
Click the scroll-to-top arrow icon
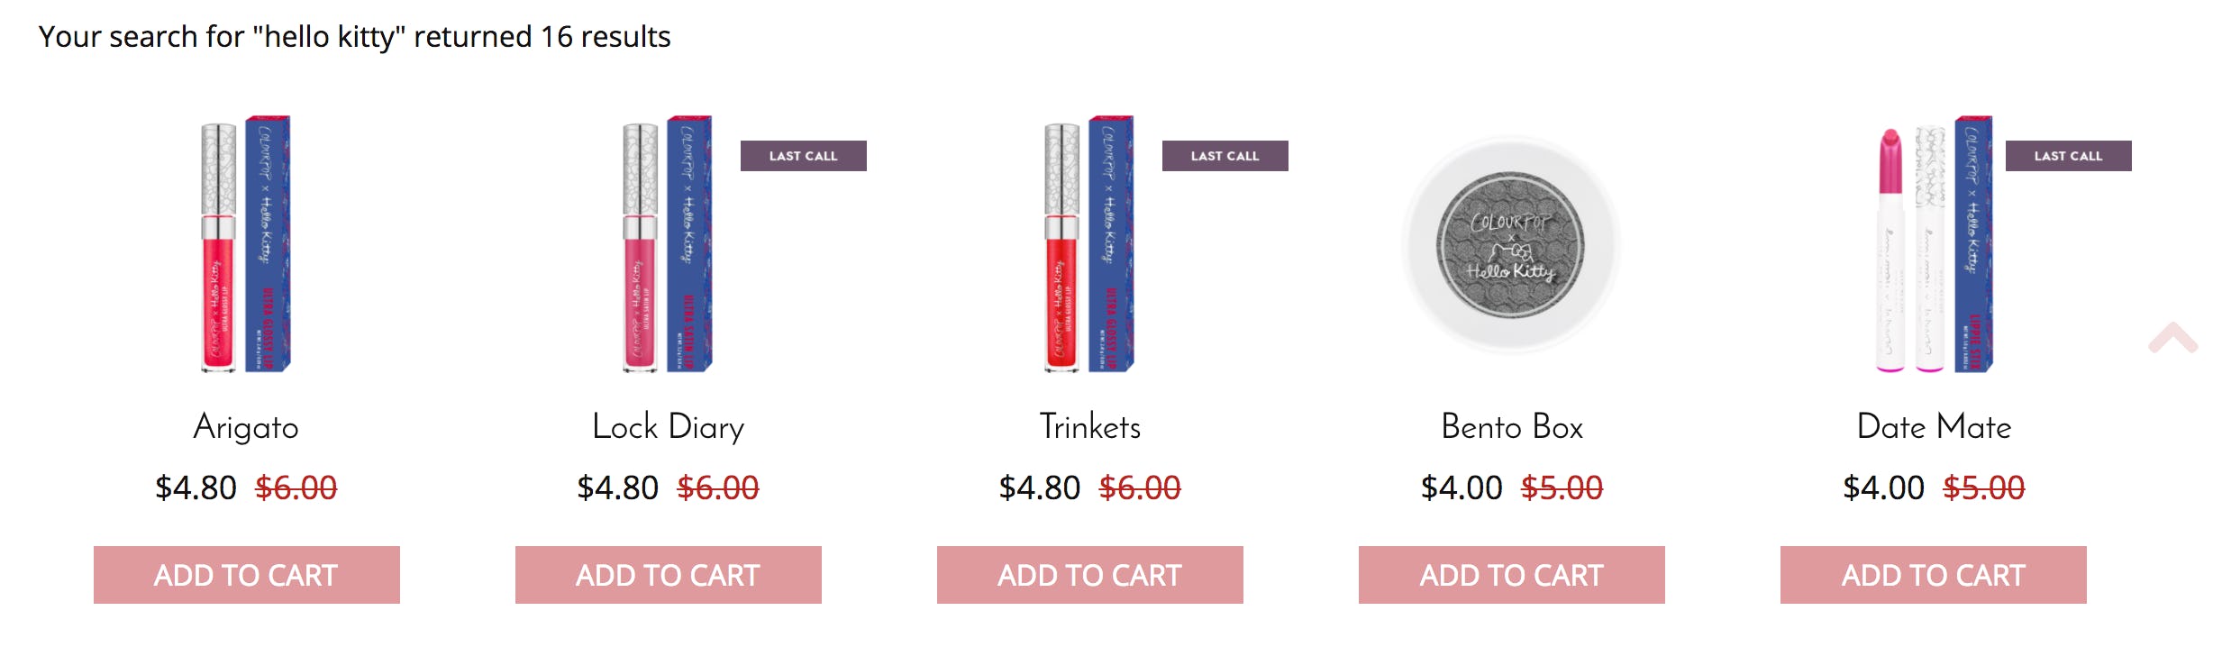(x=2172, y=338)
